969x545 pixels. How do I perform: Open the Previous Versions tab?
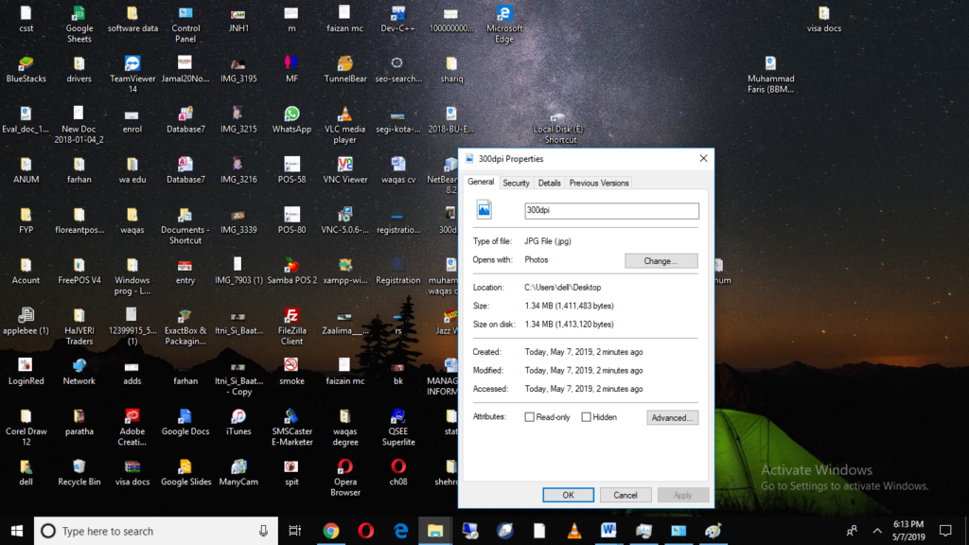click(599, 183)
